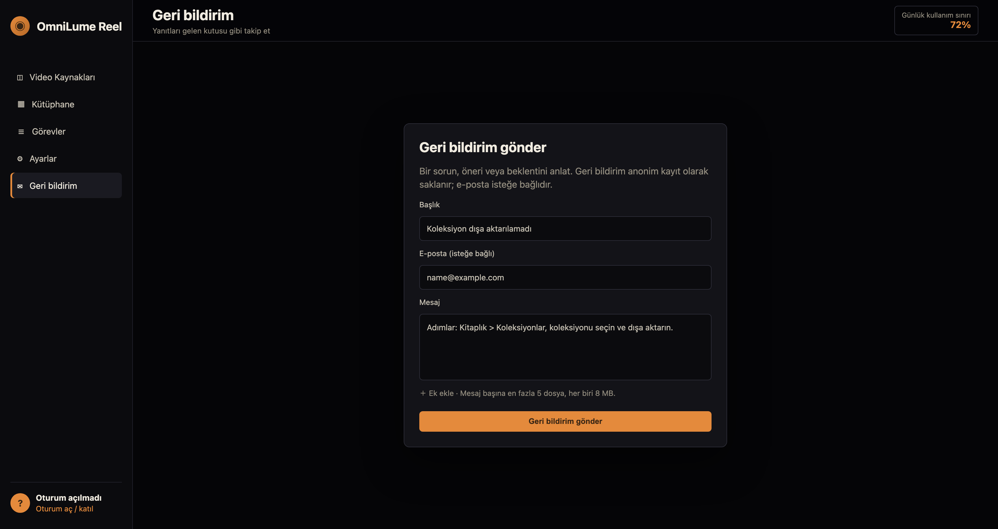Click the 'Bir sorun, öneri veya beklentini anlat' description

click(x=564, y=178)
